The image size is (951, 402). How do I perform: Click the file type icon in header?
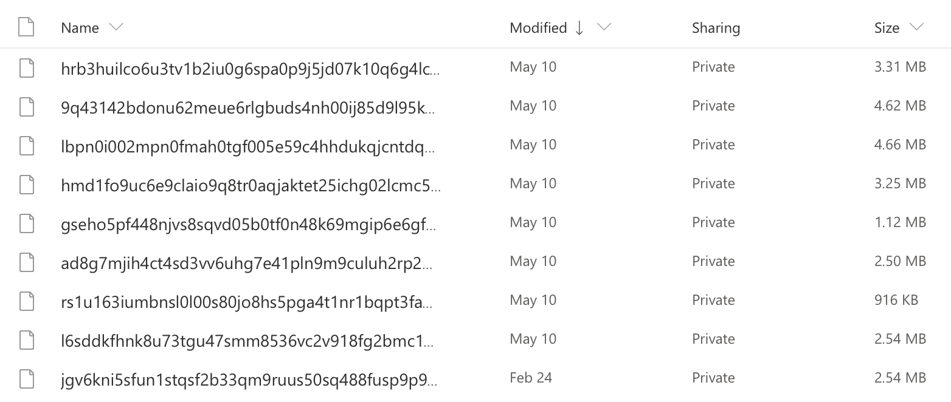[26, 28]
